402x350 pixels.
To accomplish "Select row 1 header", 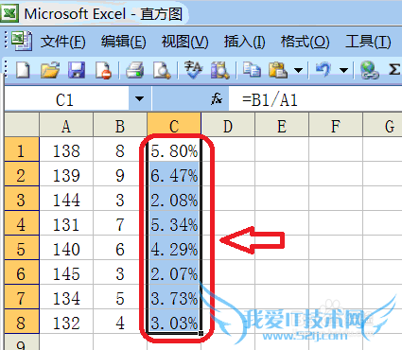I will coord(22,149).
